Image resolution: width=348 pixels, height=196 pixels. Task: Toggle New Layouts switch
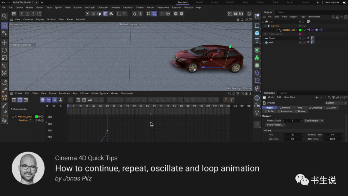tap(344, 3)
